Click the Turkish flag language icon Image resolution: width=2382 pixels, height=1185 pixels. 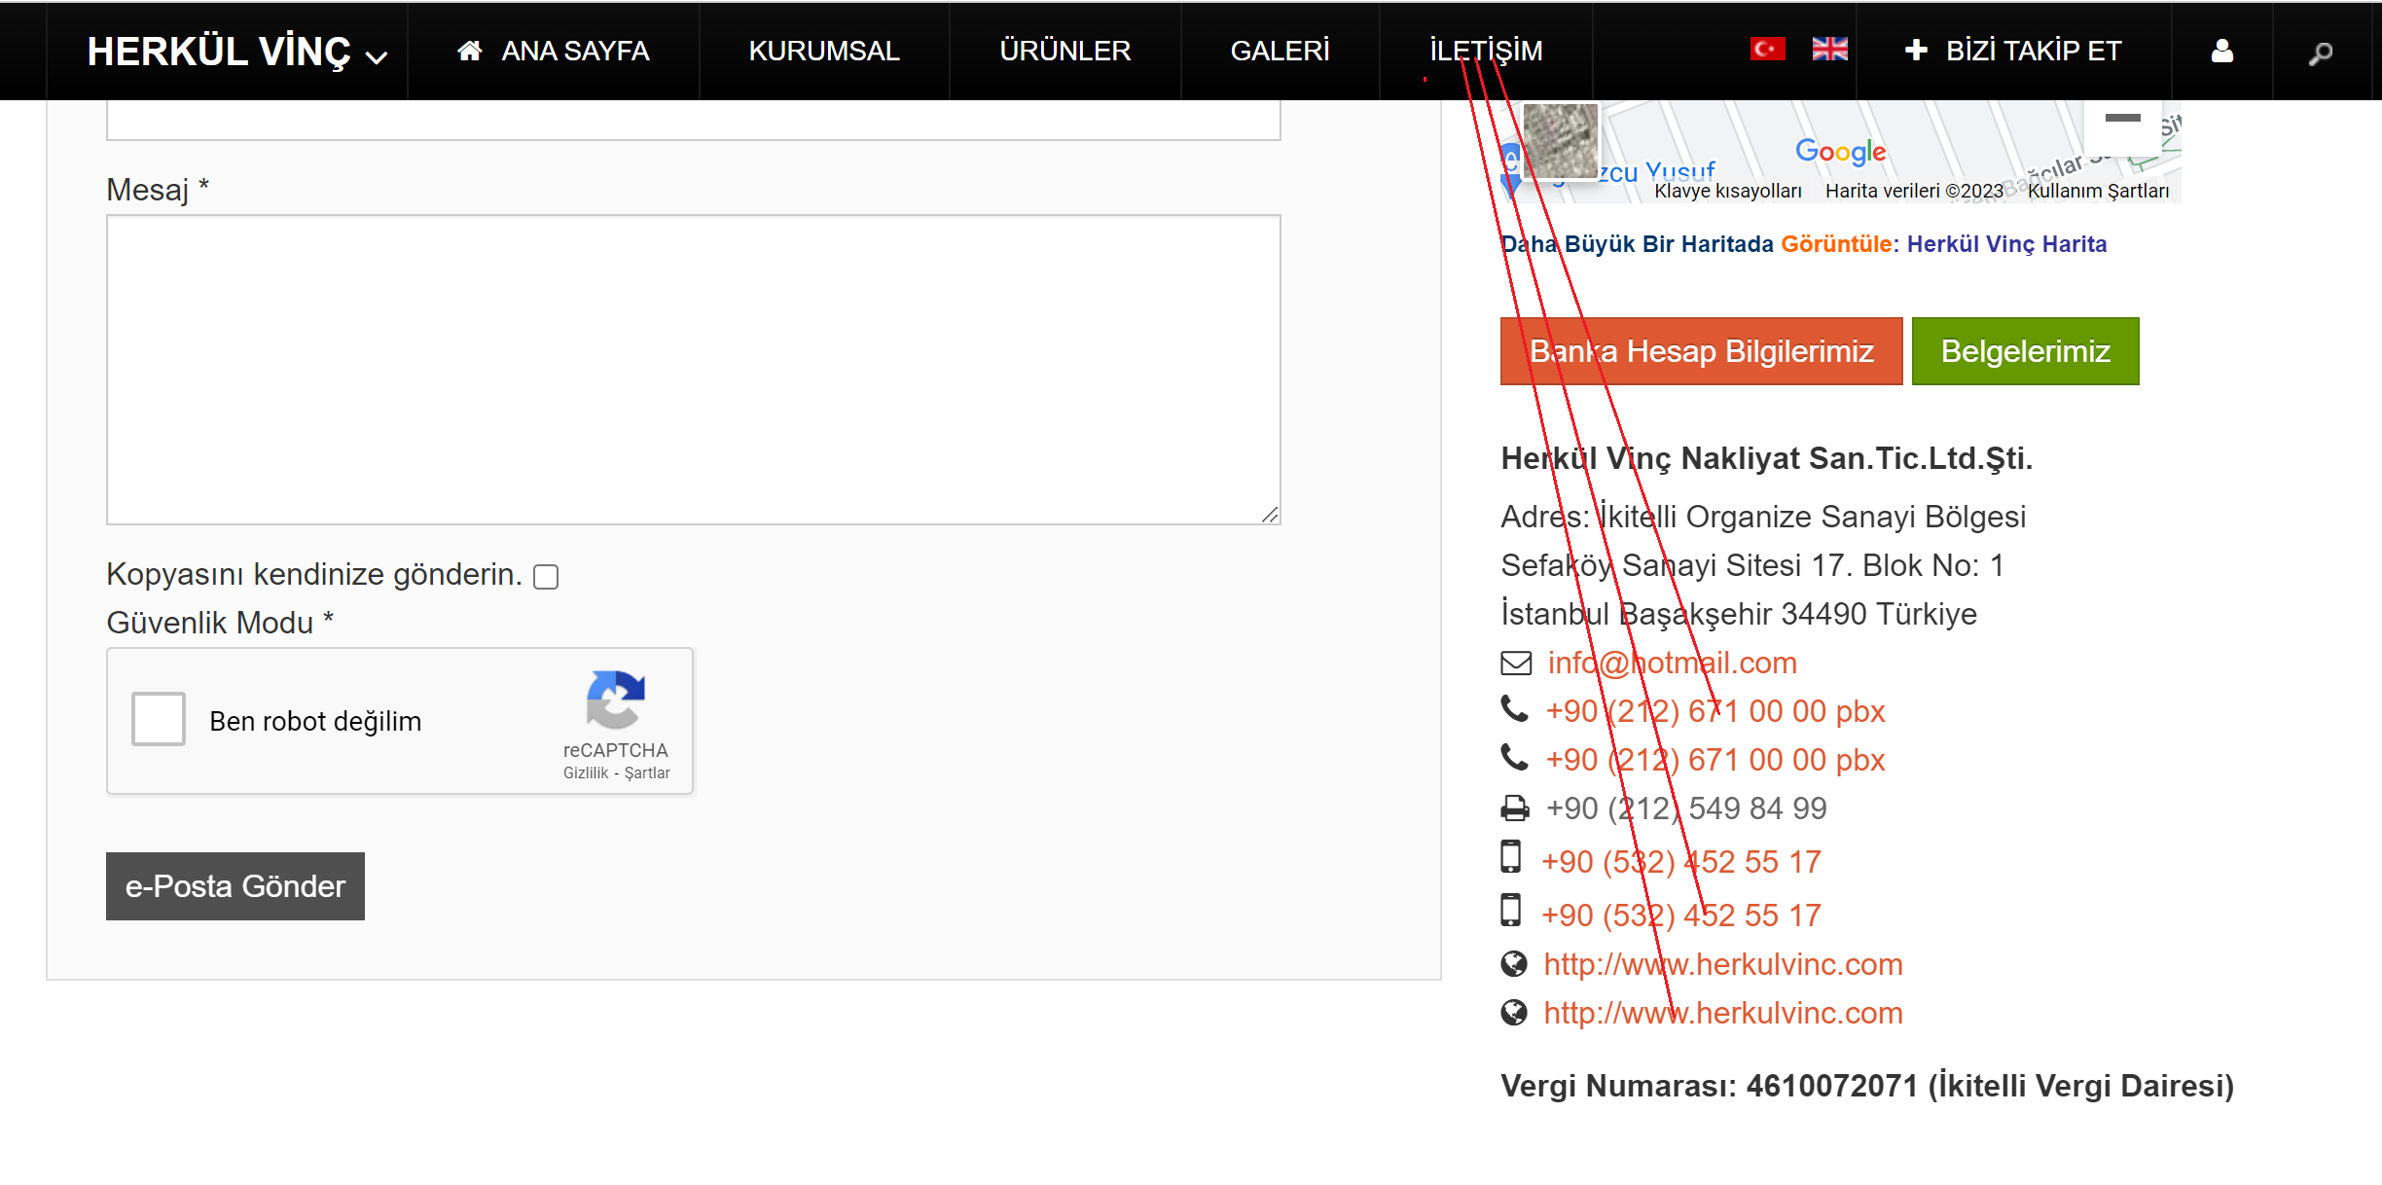coord(1767,49)
